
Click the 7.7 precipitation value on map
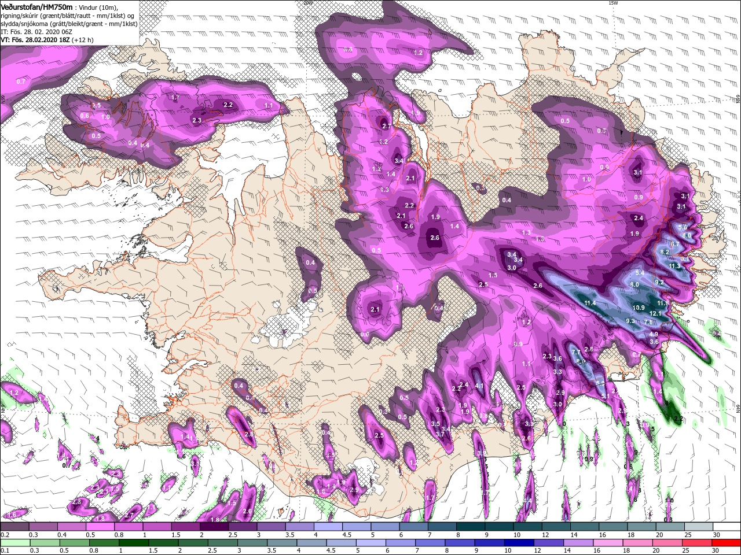tap(576, 352)
